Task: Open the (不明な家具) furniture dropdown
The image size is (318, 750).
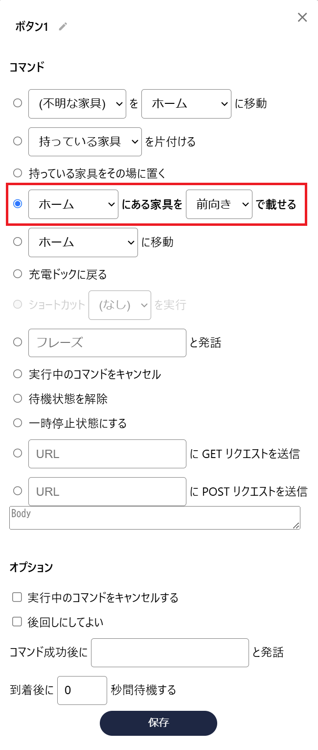Action: coord(77,103)
